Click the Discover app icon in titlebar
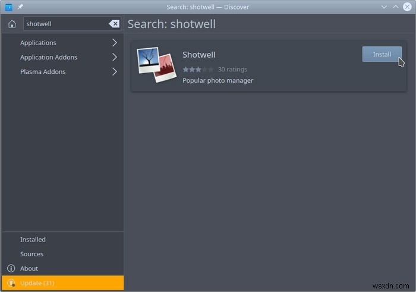This screenshot has height=292, width=416. [x=9, y=7]
